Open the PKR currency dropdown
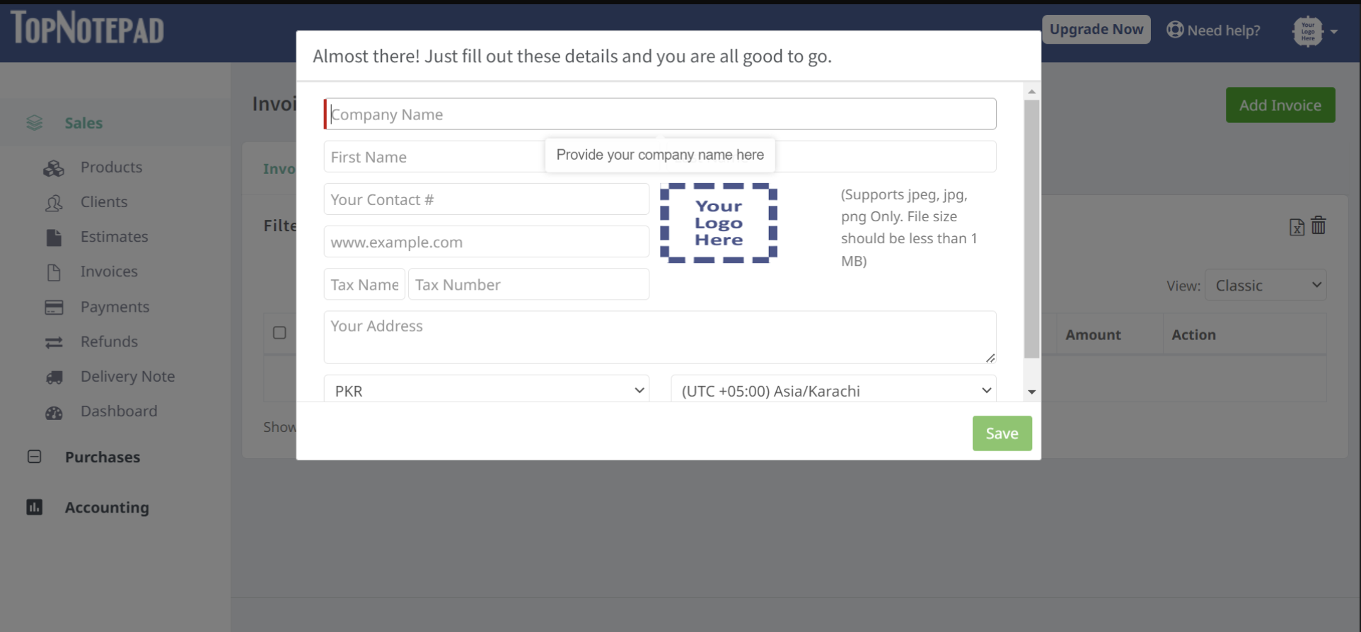This screenshot has width=1361, height=632. click(x=487, y=390)
